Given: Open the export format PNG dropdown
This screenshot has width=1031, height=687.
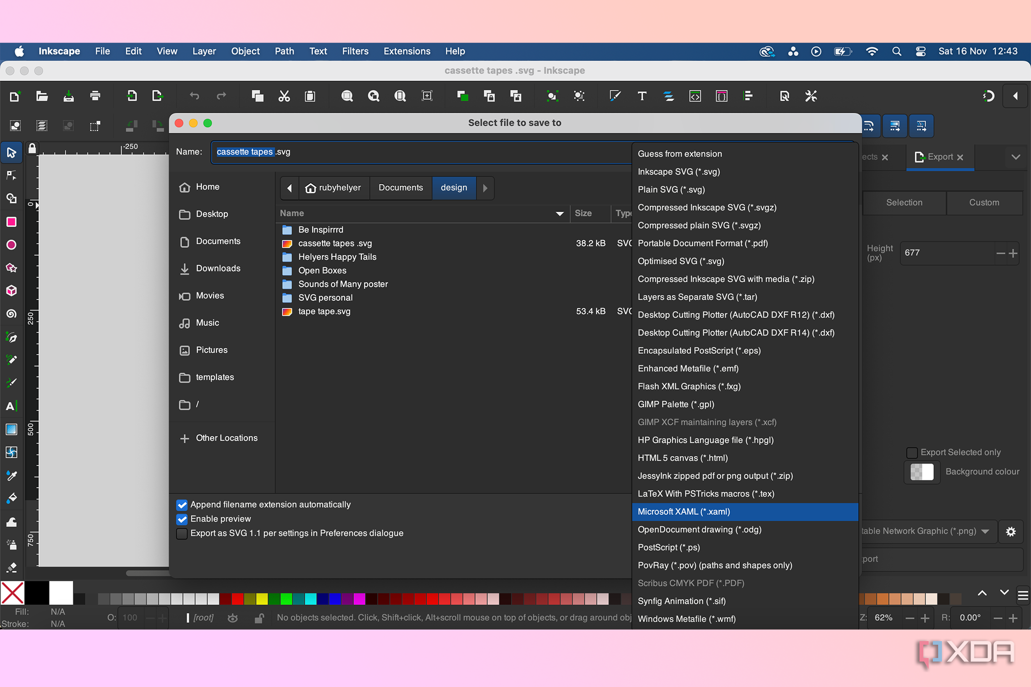Looking at the screenshot, I should click(x=929, y=531).
